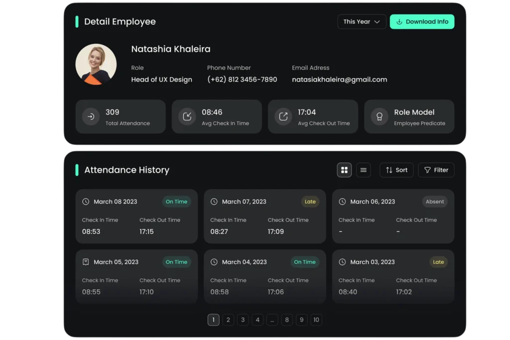Switch to grid view layout
Viewport: 510px width, 340px height.
coord(344,170)
